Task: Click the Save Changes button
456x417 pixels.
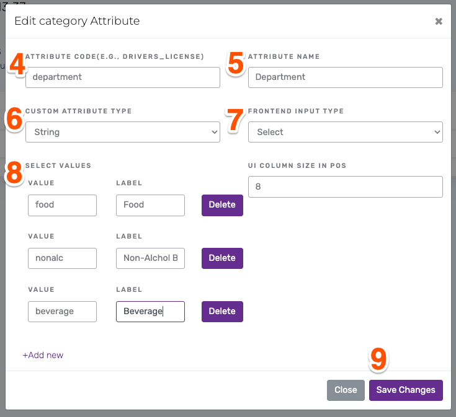Action: 406,390
